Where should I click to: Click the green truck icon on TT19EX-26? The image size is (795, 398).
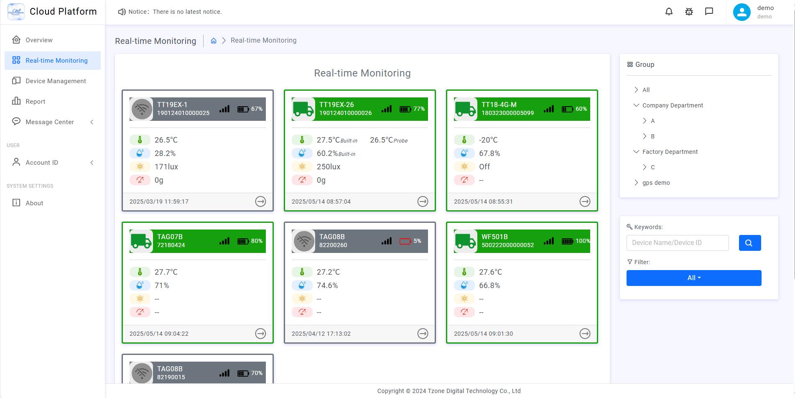[x=303, y=109]
